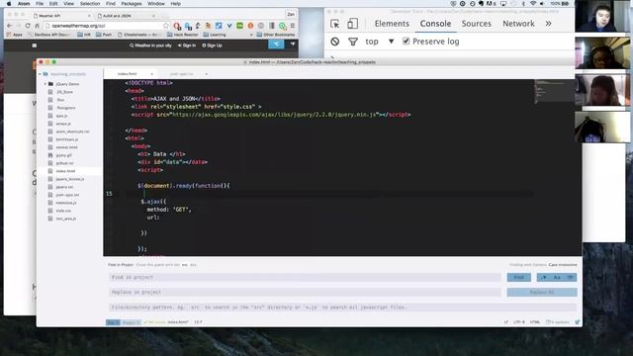Click the file/directory pattern input field
The width and height of the screenshot is (633, 356).
tap(342, 308)
